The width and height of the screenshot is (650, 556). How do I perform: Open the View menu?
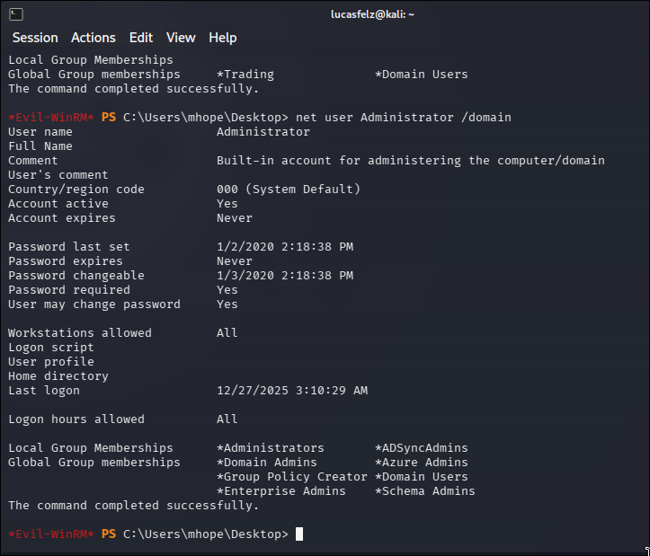181,38
